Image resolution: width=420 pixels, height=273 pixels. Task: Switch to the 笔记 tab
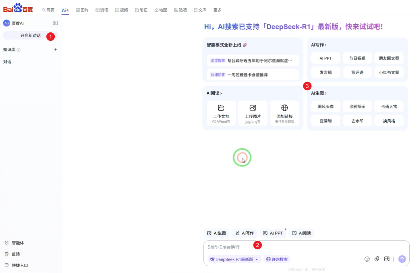coord(141,10)
